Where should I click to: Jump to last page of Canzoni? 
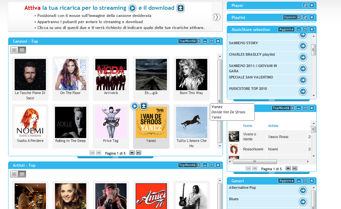139,153
